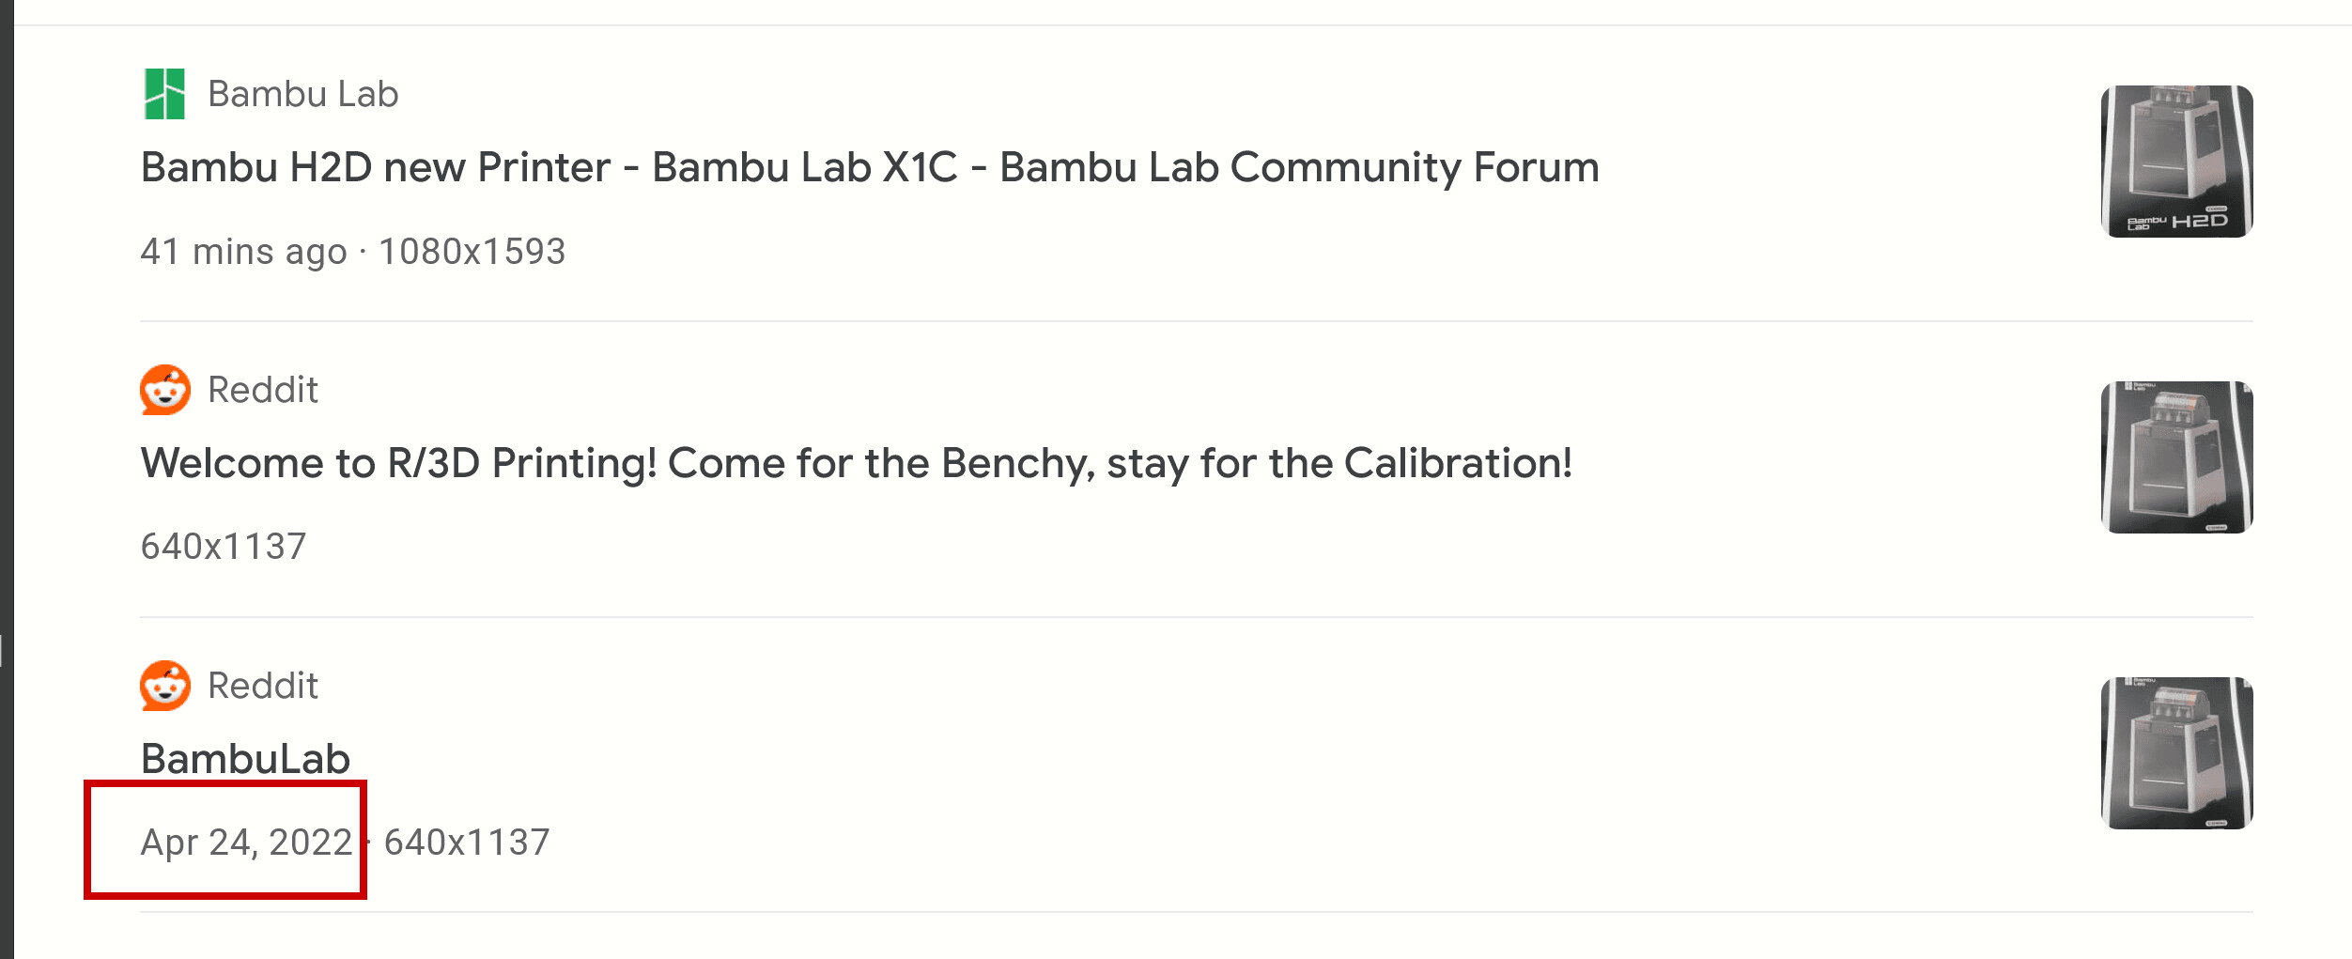2352x959 pixels.
Task: Click the Bambu Lab source name
Action: point(302,94)
